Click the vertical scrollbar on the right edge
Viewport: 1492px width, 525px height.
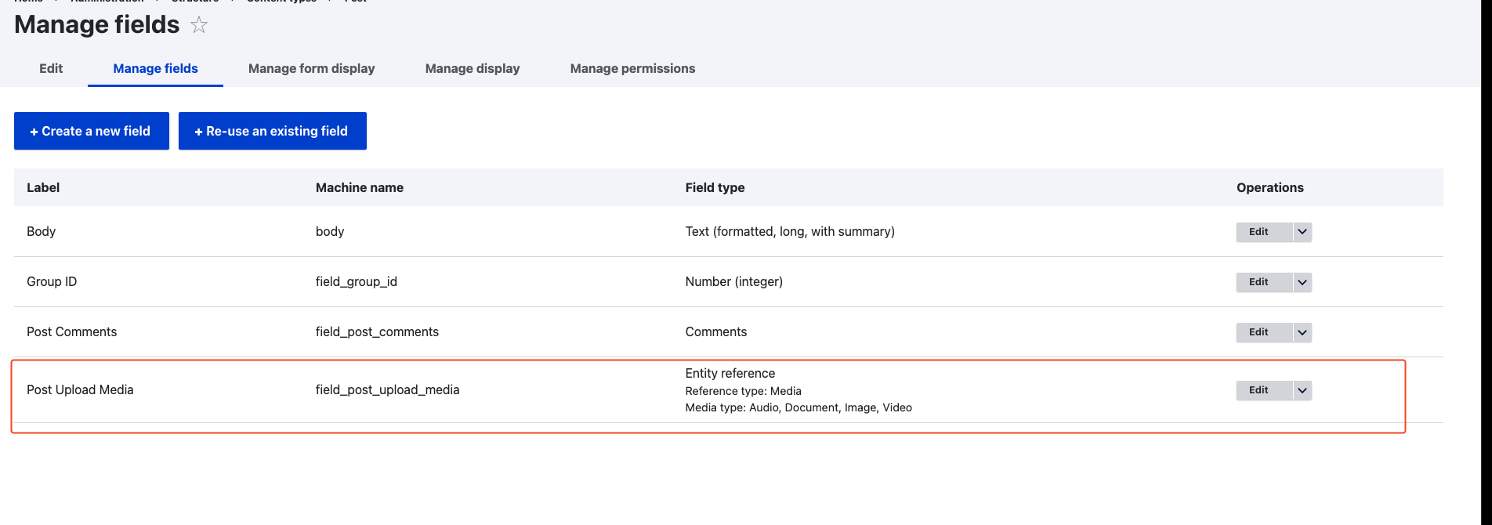[x=1486, y=262]
